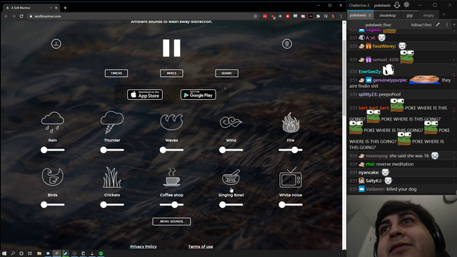This screenshot has width=457, height=257.
Task: Switch to the shwalekop Chatterino tab
Action: click(x=388, y=16)
